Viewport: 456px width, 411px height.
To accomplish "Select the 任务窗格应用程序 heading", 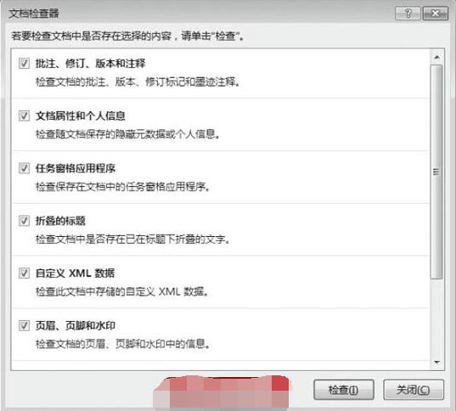I will [76, 168].
